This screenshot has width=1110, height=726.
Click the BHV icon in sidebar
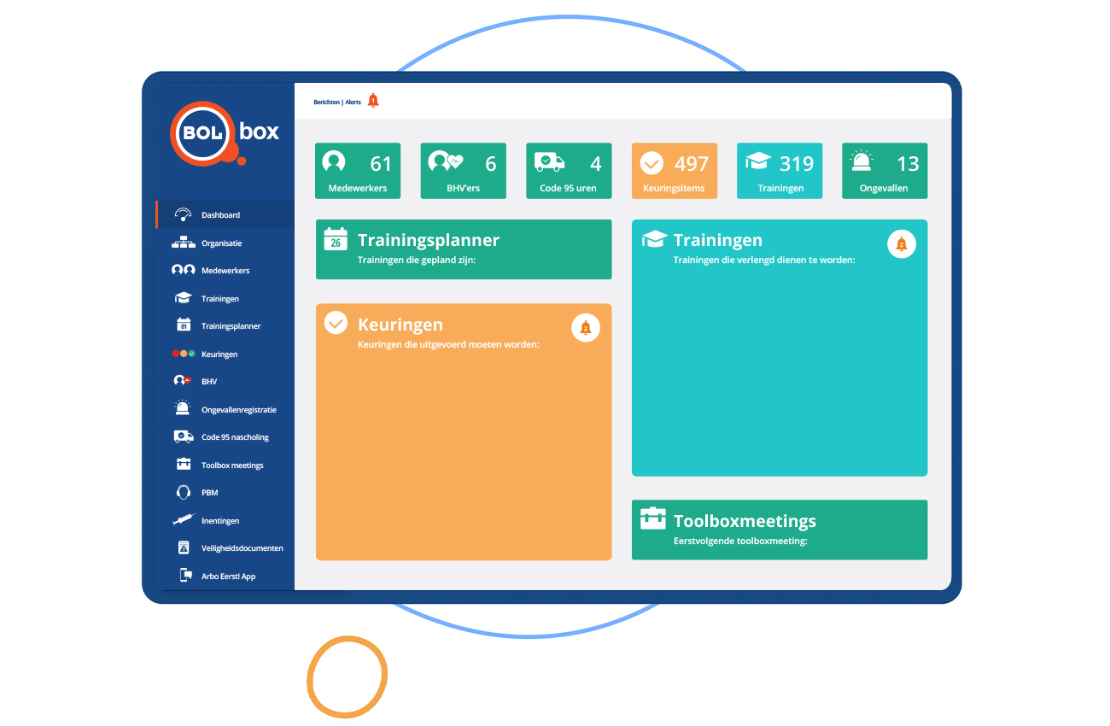tap(181, 381)
